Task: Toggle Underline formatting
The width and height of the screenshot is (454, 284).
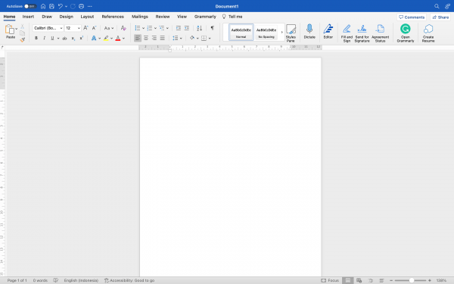Action: 52,38
